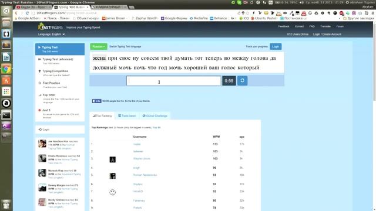Click the browser reload icon
The height and width of the screenshot is (211, 376).
28,13
